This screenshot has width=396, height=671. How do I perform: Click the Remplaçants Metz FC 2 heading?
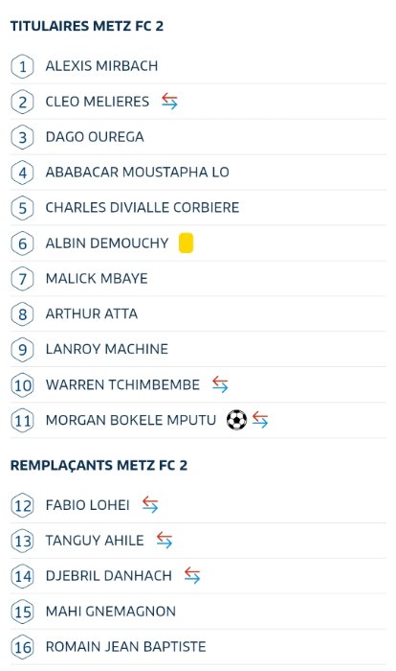pos(99,466)
